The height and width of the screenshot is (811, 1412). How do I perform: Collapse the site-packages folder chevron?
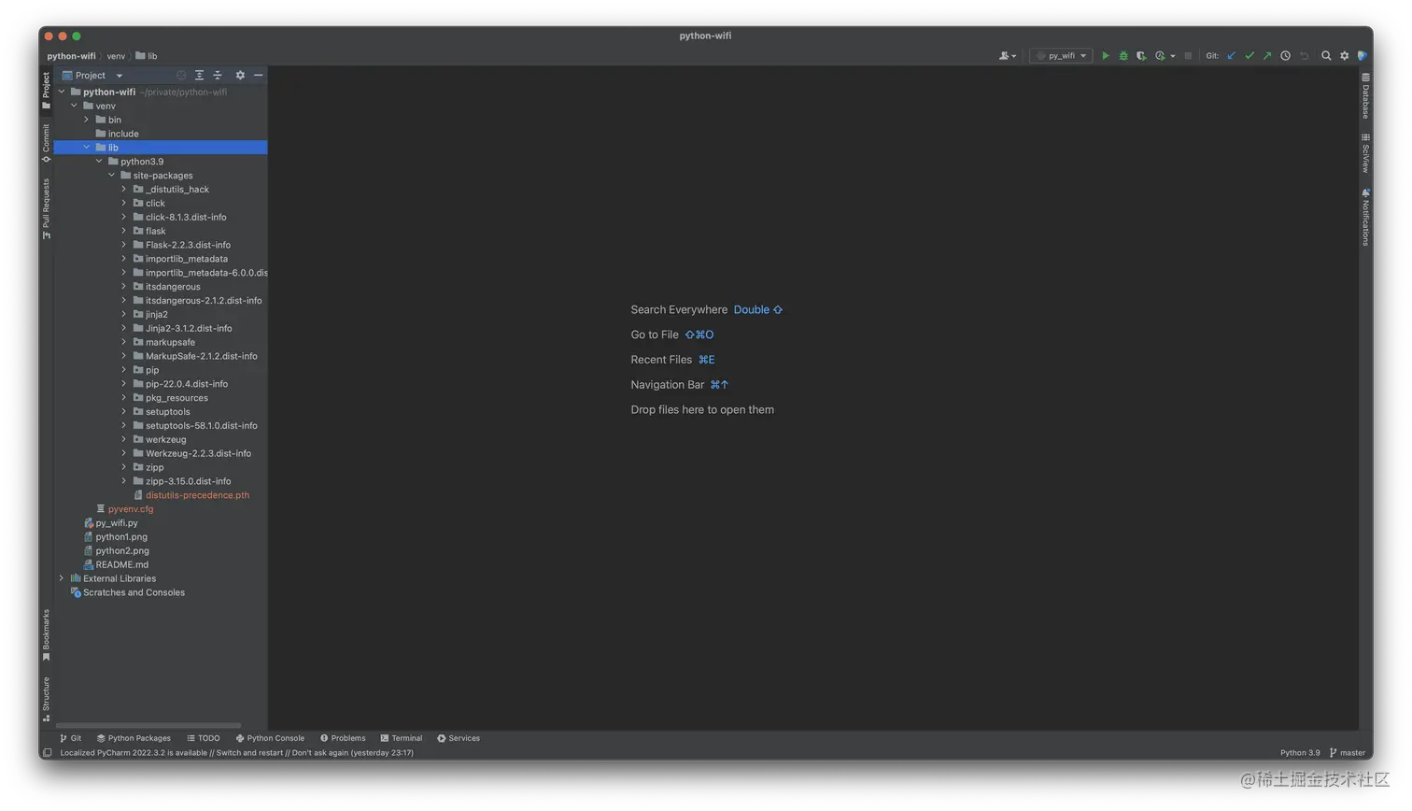[x=111, y=176]
